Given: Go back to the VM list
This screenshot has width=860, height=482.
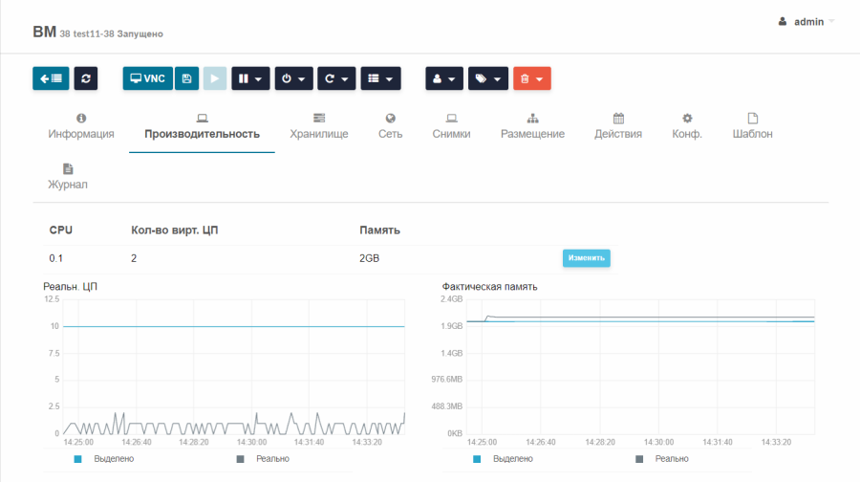Looking at the screenshot, I should 51,78.
